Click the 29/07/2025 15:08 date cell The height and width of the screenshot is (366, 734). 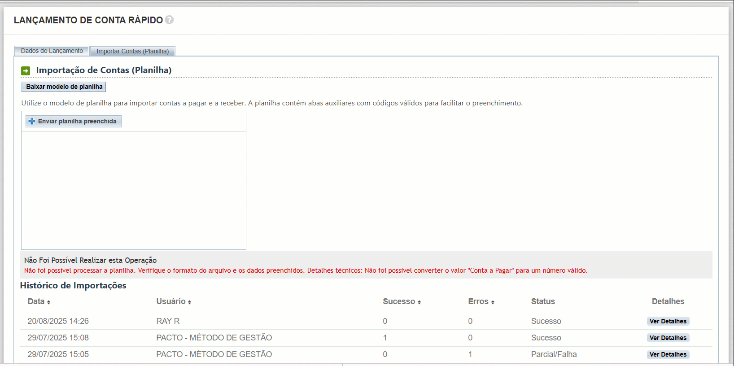click(58, 338)
